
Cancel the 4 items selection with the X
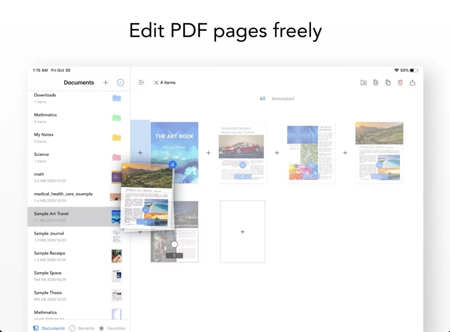(156, 82)
